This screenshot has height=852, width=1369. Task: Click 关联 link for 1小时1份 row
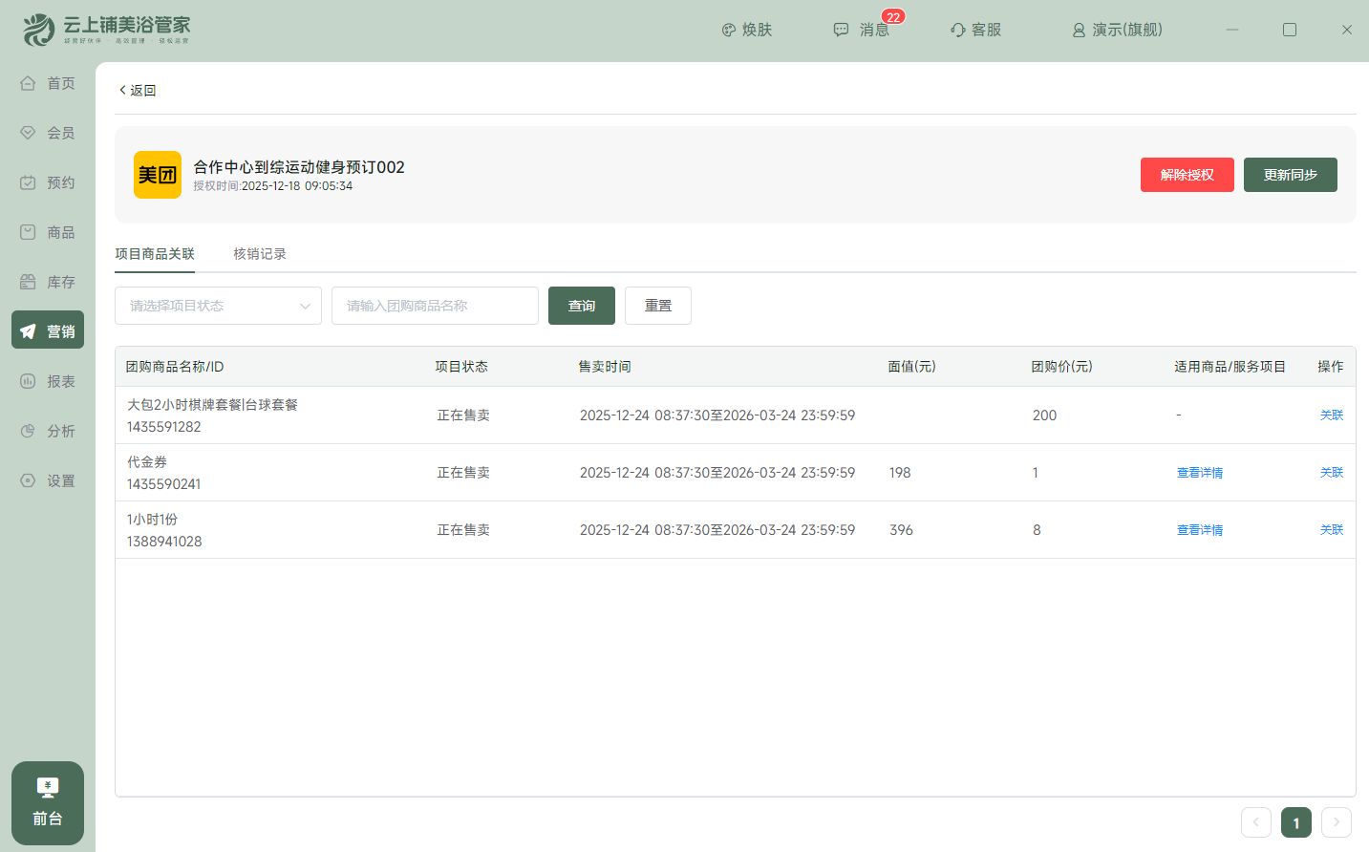click(x=1331, y=530)
